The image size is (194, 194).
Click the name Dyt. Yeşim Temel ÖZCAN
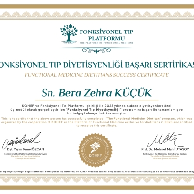tap(25, 149)
